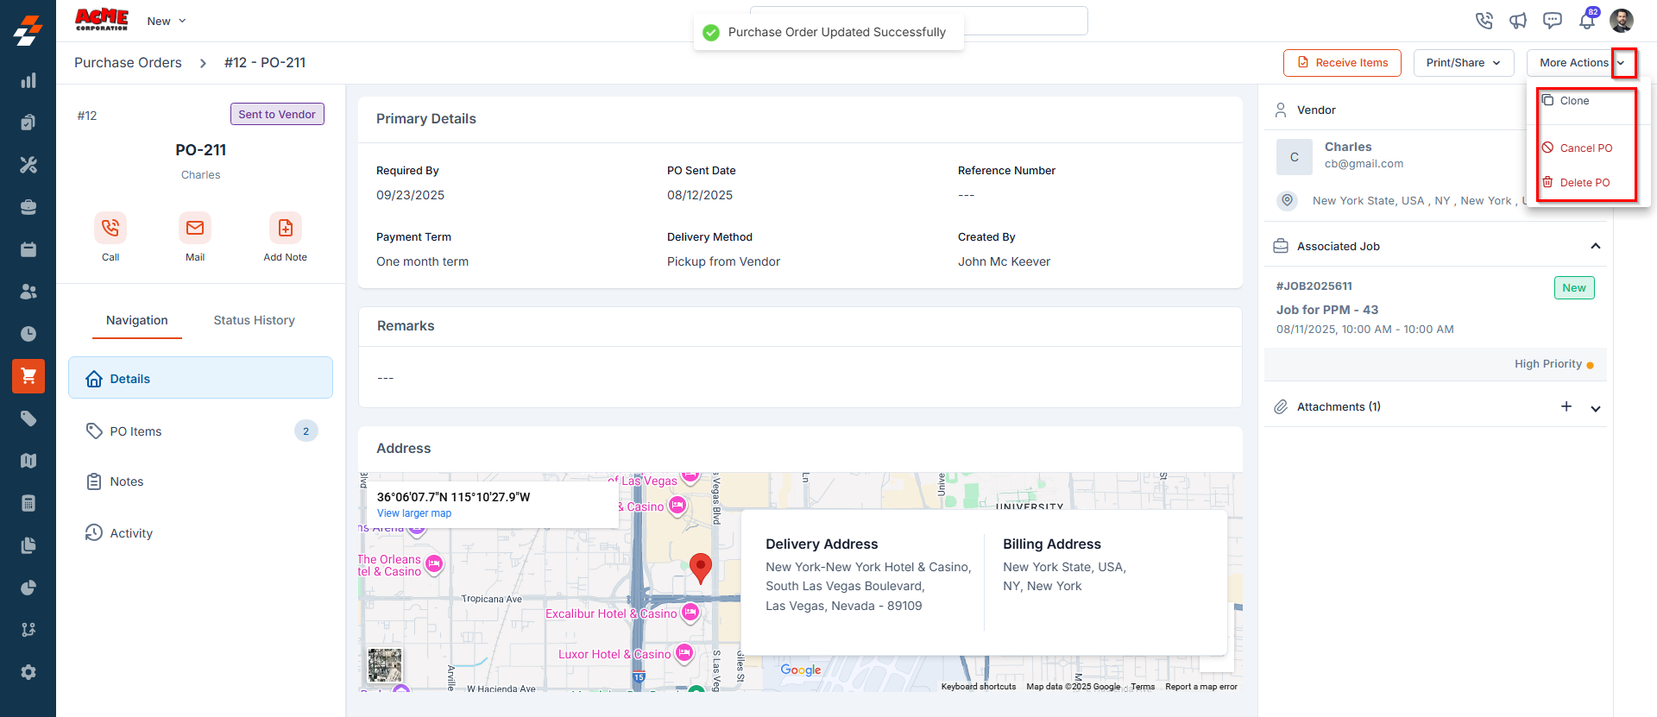Click the map satellite view thumbnail
1657x717 pixels.
[385, 666]
